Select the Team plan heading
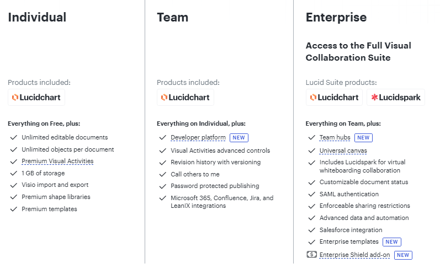The height and width of the screenshot is (274, 440). coord(173,18)
